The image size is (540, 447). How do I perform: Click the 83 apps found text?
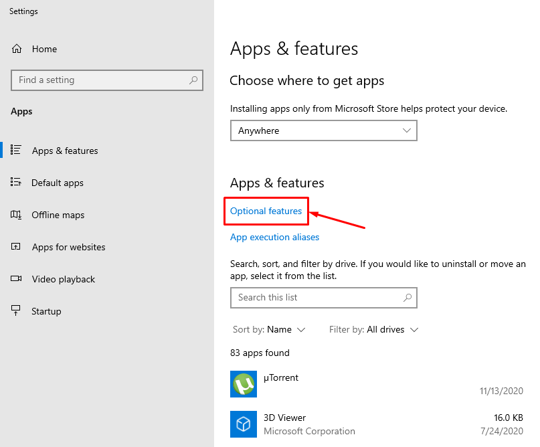260,353
